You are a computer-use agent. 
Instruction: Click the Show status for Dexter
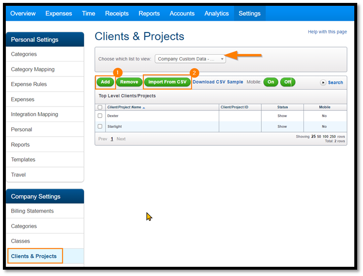282,116
